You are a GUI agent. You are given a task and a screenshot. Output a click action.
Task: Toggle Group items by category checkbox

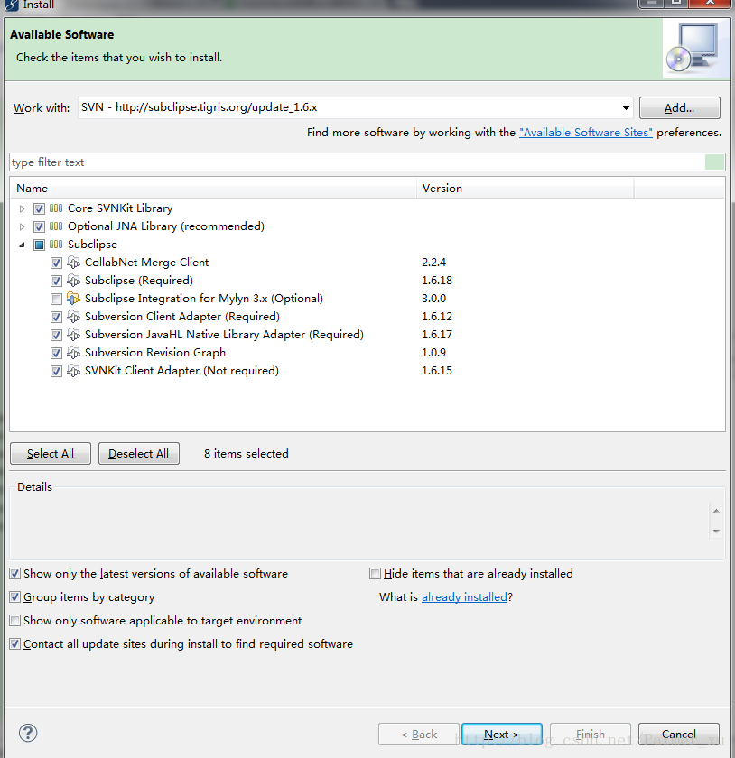click(x=15, y=597)
